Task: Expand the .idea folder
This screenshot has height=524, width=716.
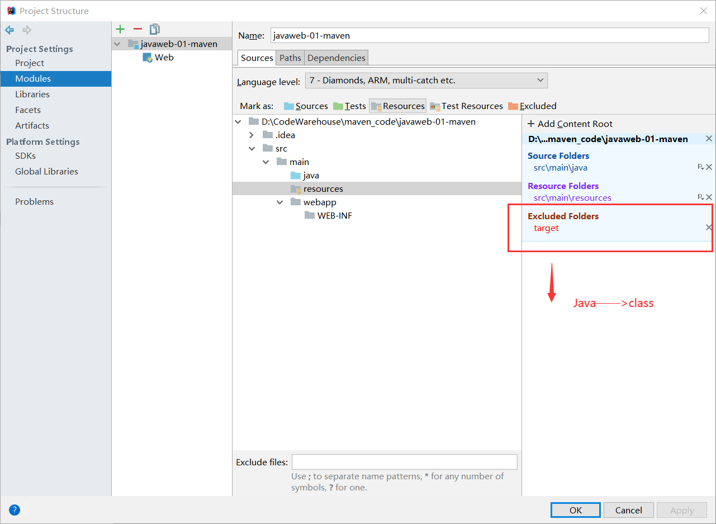Action: [252, 135]
